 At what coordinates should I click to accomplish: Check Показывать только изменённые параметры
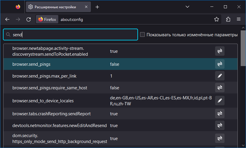(x=142, y=34)
